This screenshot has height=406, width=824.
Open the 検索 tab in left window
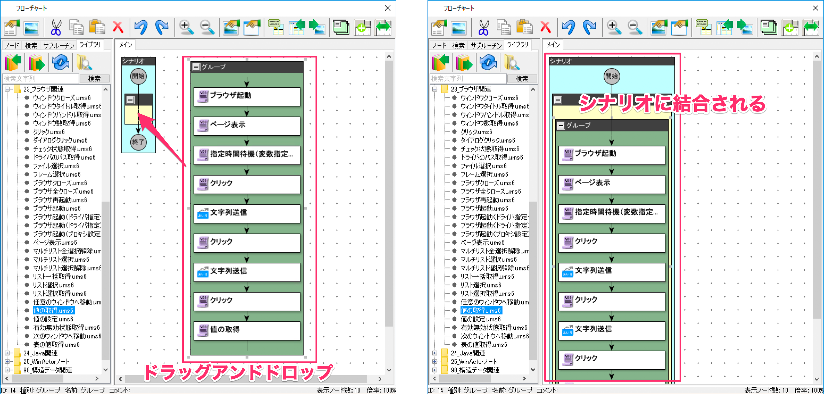[31, 45]
